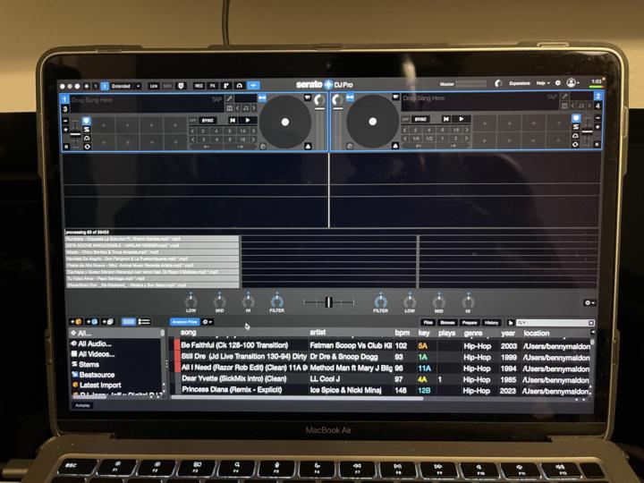Play deck 2
This screenshot has height=483, width=644.
click(x=462, y=119)
